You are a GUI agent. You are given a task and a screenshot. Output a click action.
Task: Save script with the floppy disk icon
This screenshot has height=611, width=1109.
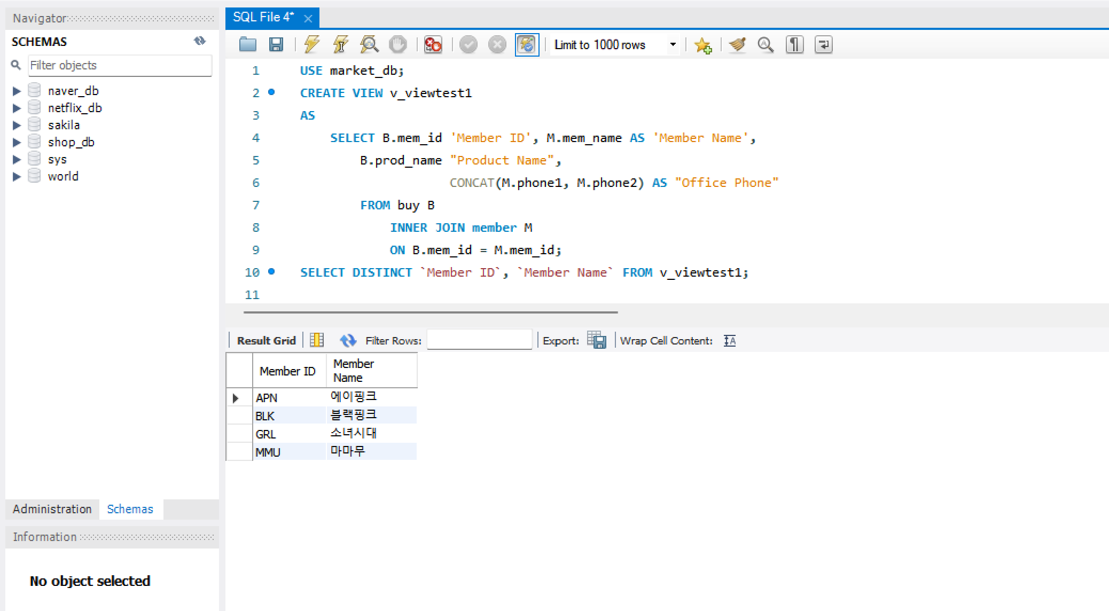point(276,44)
